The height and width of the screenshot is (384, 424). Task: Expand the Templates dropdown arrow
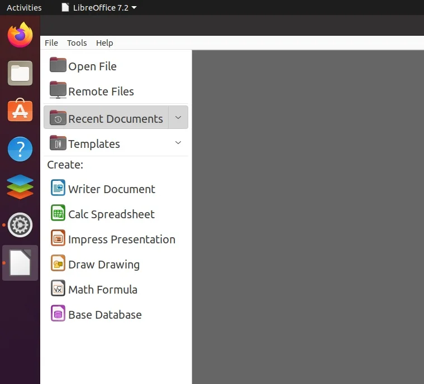178,142
